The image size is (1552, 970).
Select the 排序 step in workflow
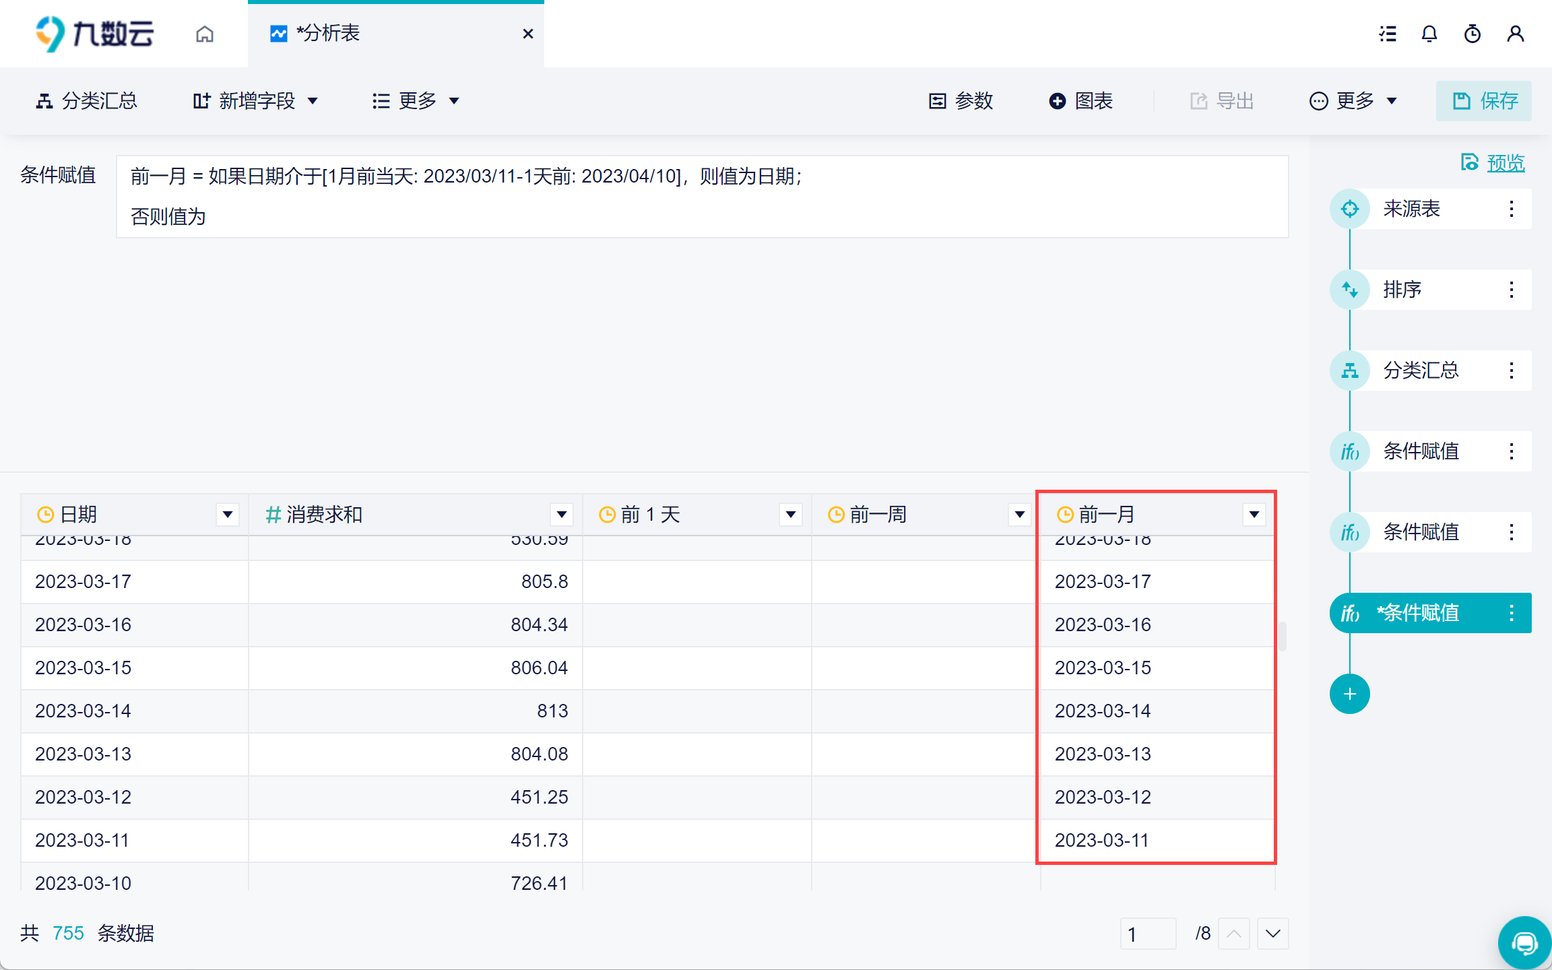1402,290
